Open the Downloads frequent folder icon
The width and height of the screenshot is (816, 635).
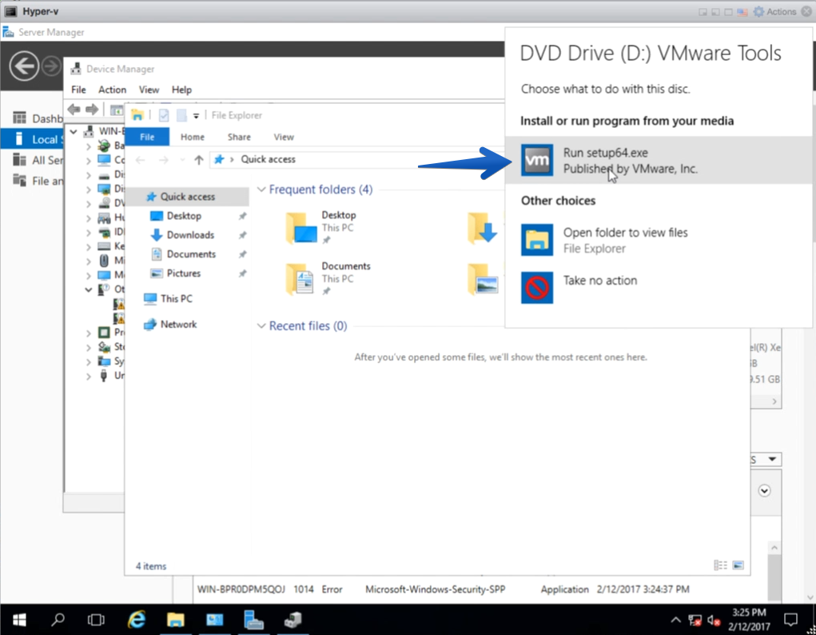(483, 228)
